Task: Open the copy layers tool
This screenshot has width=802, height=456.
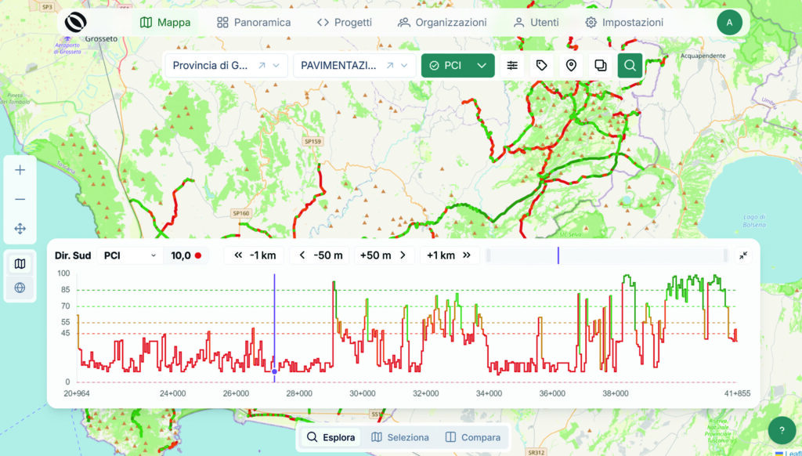Action: (x=601, y=66)
